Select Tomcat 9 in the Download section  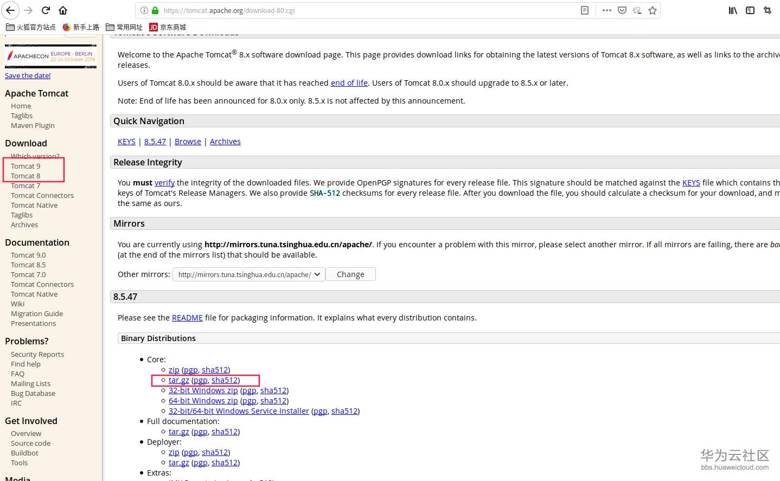(x=25, y=166)
